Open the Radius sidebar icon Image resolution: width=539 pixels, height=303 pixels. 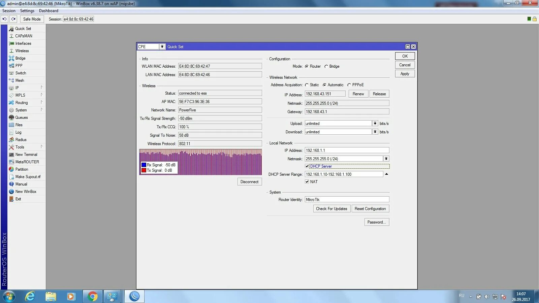click(x=11, y=140)
